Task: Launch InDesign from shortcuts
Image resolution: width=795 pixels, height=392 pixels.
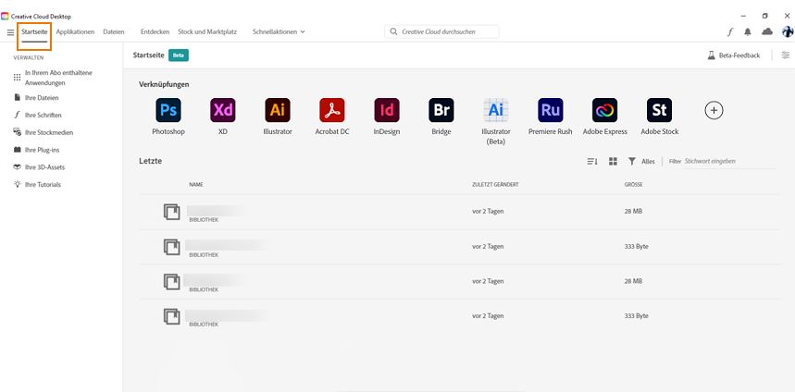Action: click(387, 110)
